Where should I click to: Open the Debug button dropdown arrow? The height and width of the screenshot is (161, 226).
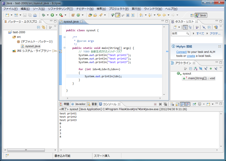tap(48, 15)
